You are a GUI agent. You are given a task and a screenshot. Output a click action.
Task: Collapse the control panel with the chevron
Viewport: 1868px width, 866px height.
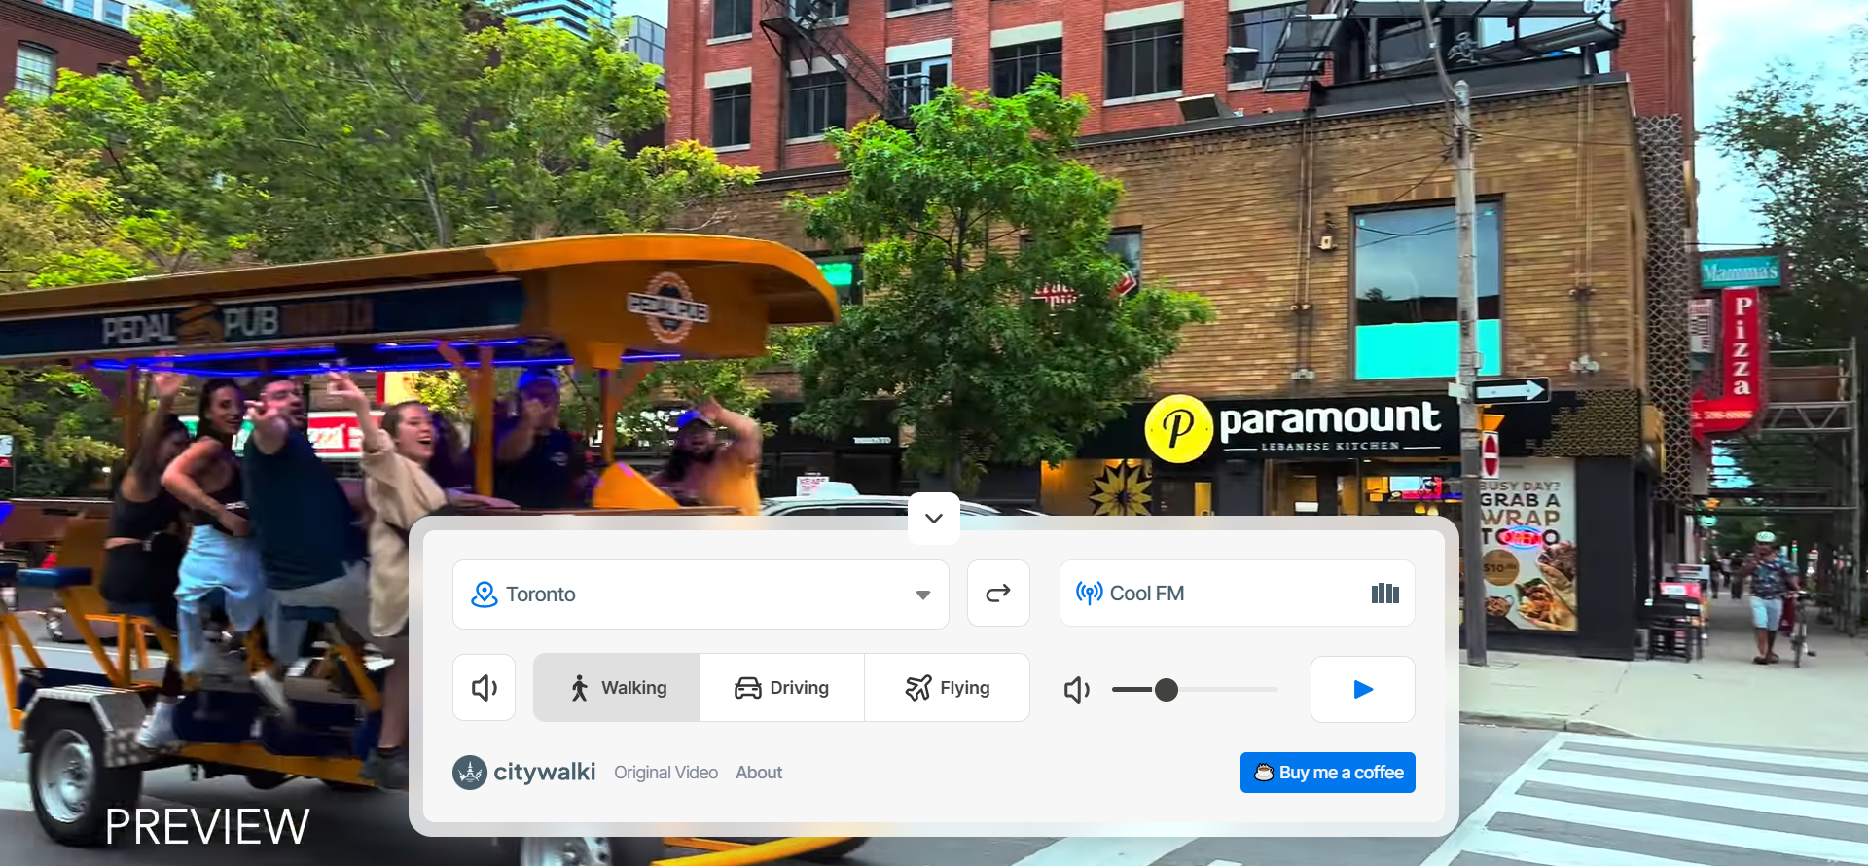pos(934,518)
